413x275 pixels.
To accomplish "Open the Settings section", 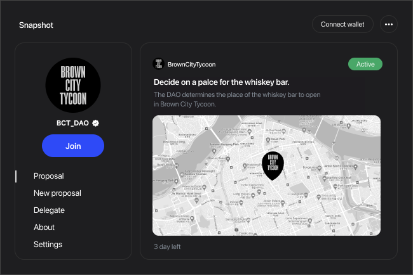I will tap(48, 245).
